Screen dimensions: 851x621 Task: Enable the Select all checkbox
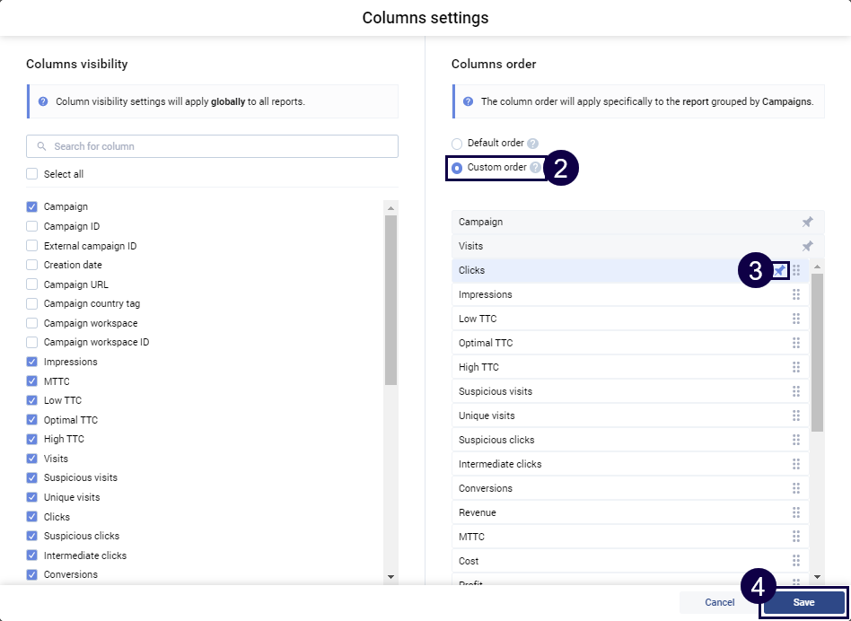(32, 174)
